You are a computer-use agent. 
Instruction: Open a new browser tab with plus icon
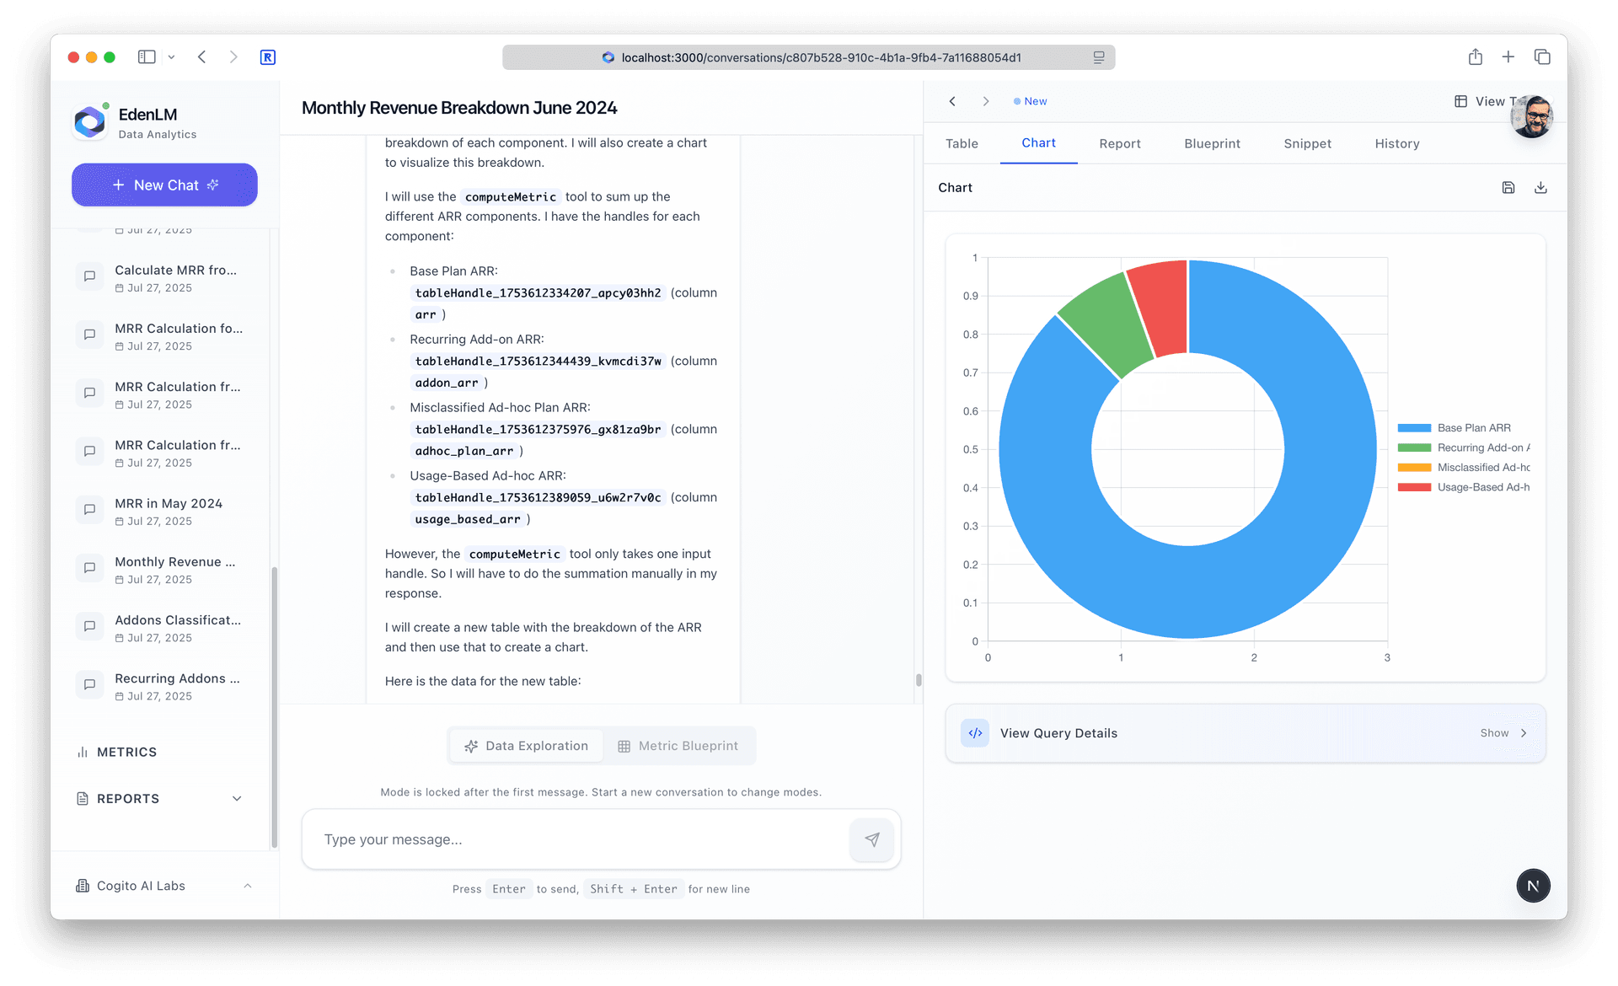tap(1508, 56)
